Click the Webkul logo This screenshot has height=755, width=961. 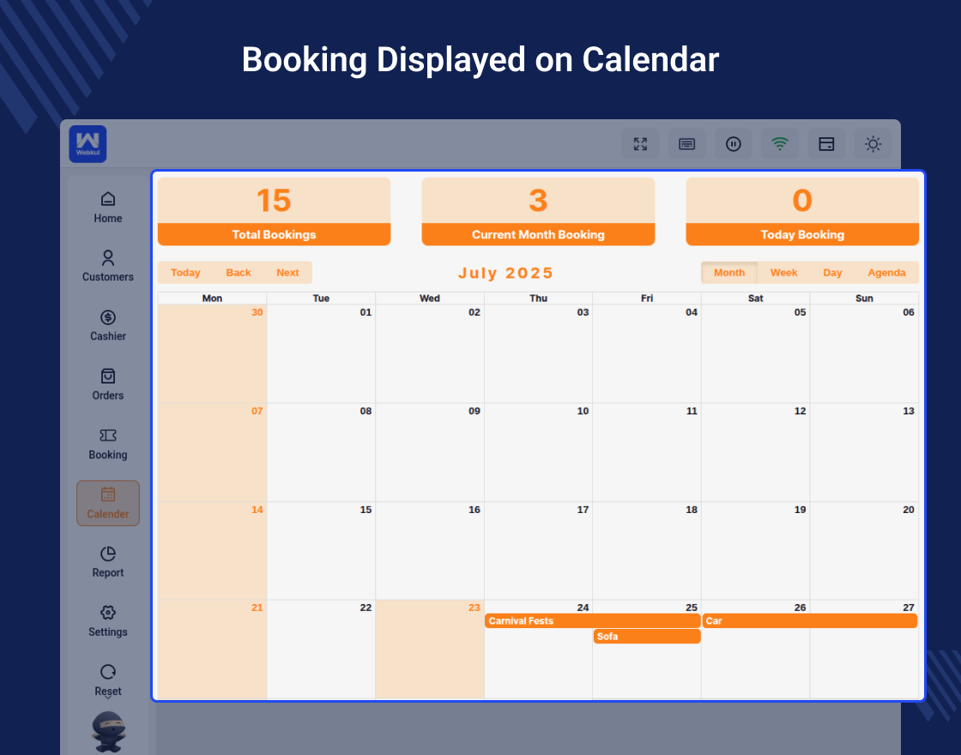(88, 144)
